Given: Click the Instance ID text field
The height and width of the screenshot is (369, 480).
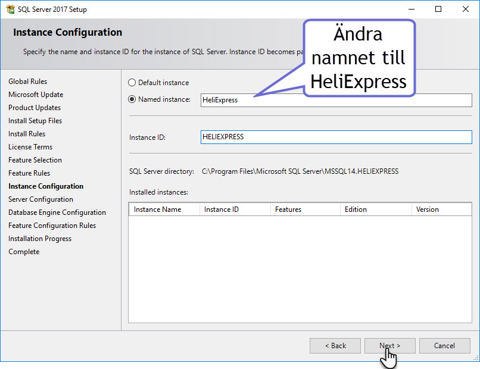Looking at the screenshot, I should [x=336, y=137].
